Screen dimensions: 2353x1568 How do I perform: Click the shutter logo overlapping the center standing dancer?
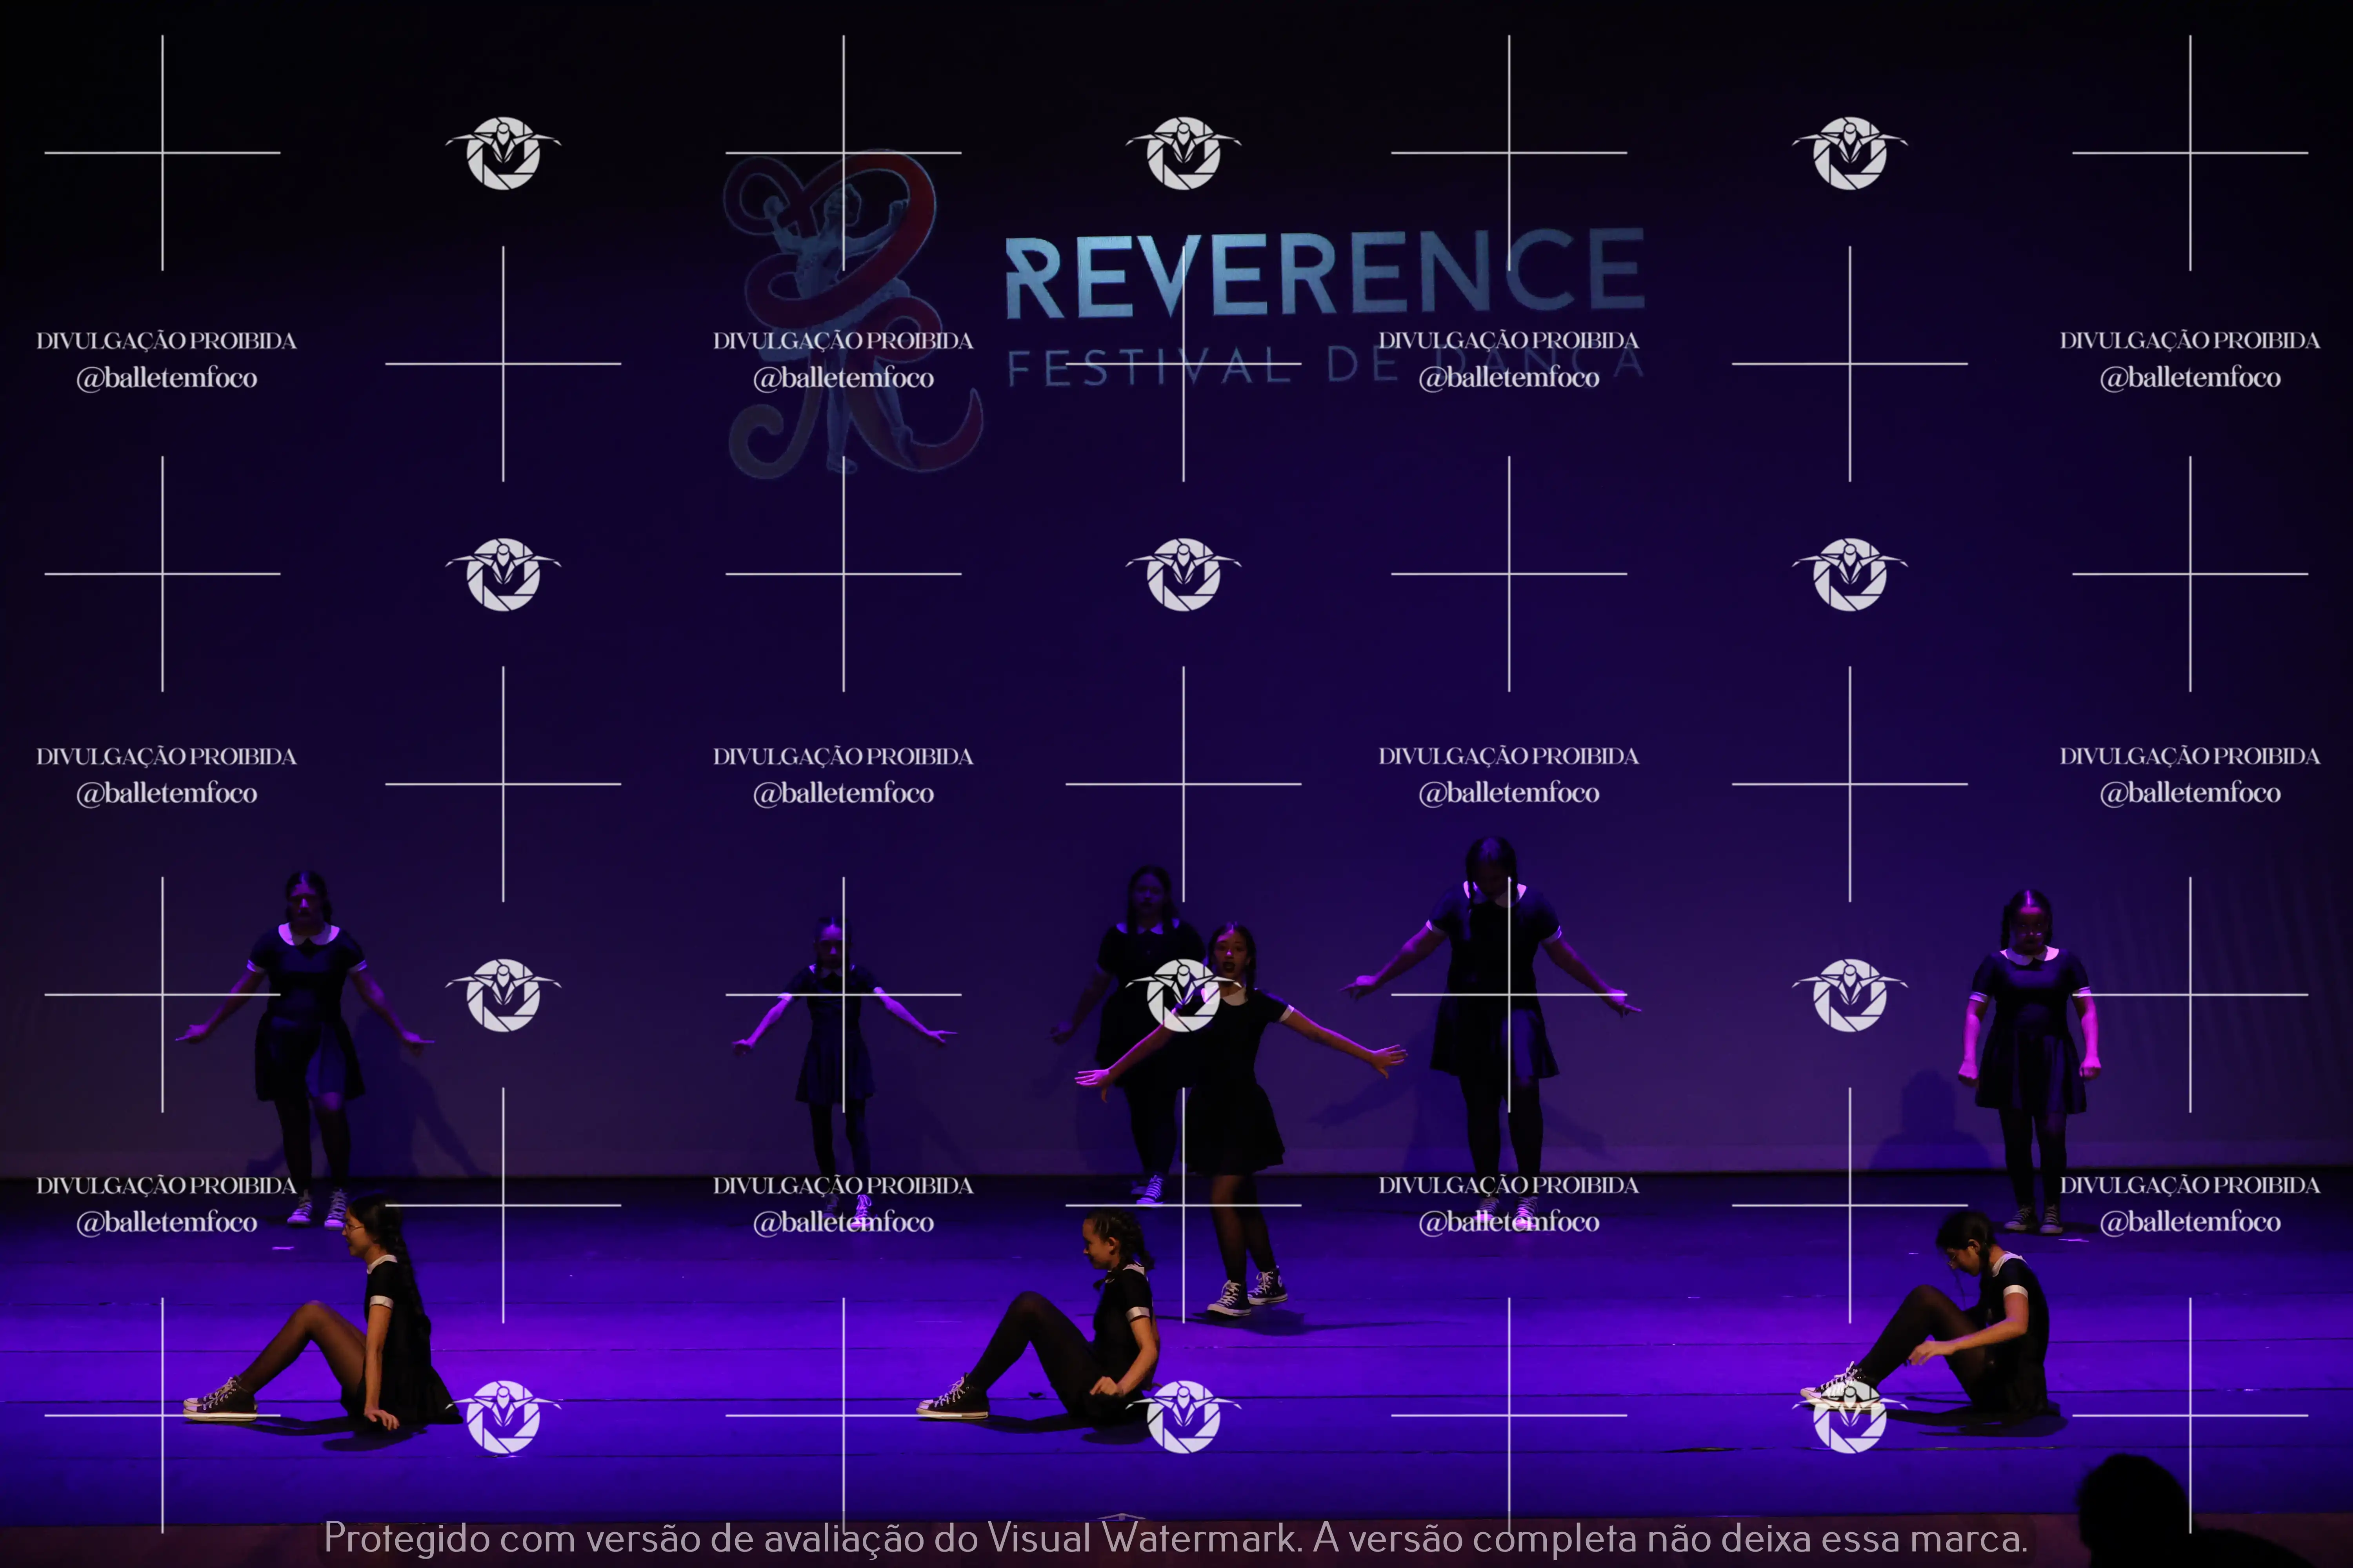tap(1184, 995)
